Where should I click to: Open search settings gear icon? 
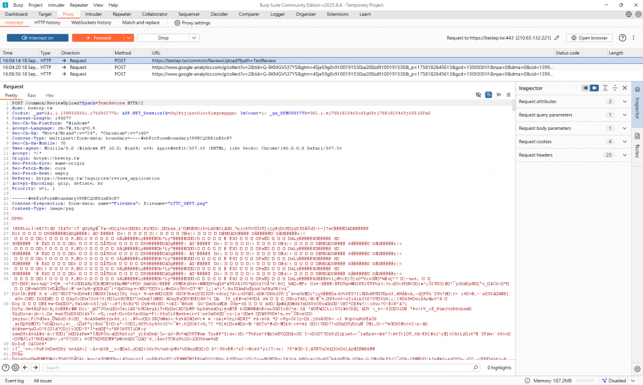[x=15, y=367]
